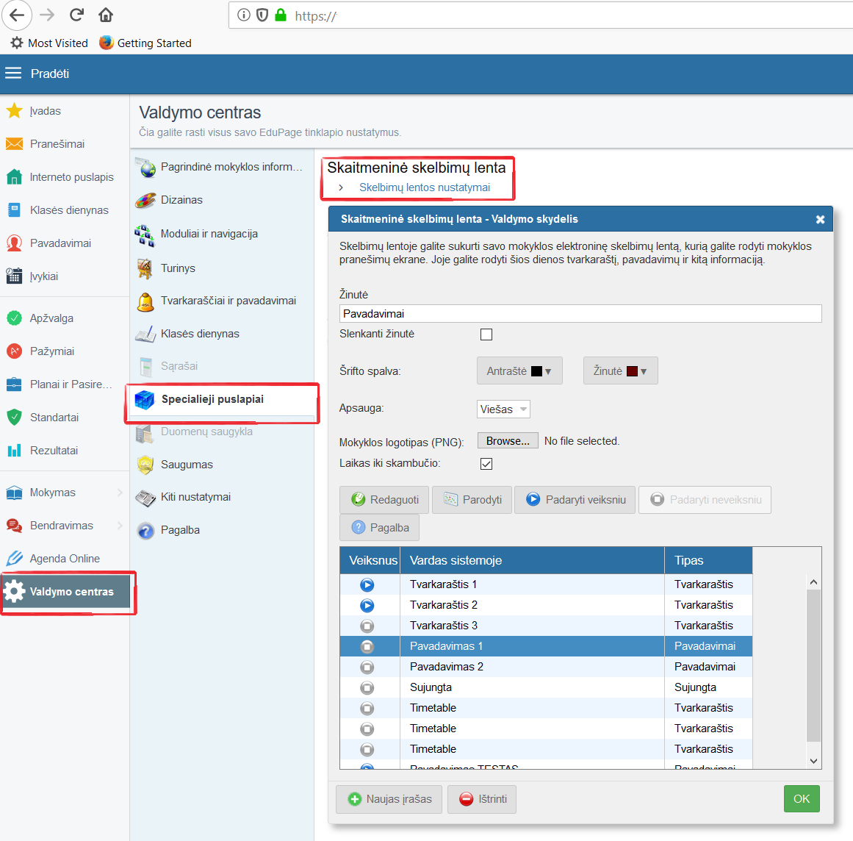
Task: Click the hamburger menu icon beside Pradėti
Action: click(13, 74)
